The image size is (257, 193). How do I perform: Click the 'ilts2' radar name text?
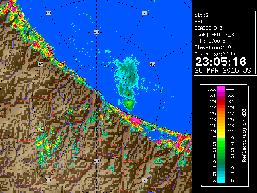(202, 15)
